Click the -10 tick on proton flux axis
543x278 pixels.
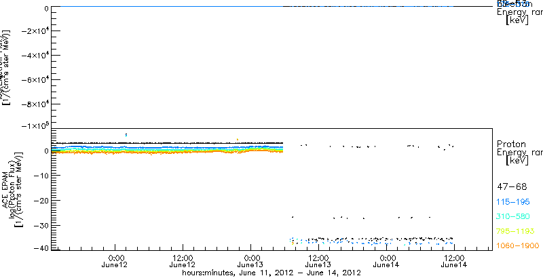pyautogui.click(x=41, y=176)
